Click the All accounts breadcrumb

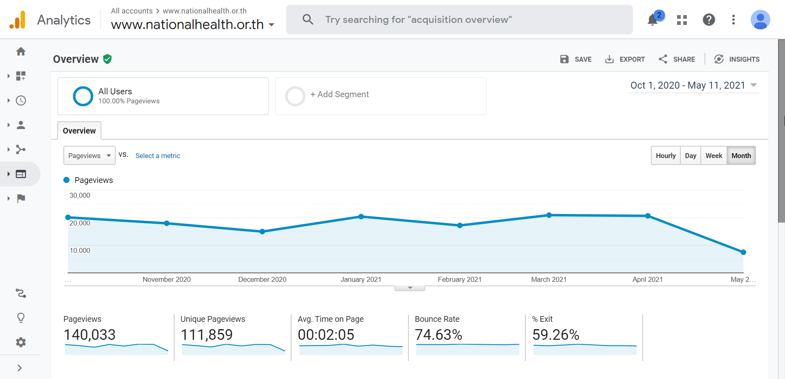click(x=132, y=11)
